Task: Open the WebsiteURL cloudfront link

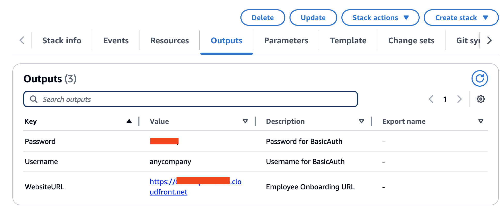Action: point(195,187)
